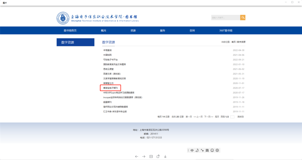The width and height of the screenshot is (302, 160).
Task: Open 笔杆网论文写作辅导数据库 link
Action: point(115,107)
